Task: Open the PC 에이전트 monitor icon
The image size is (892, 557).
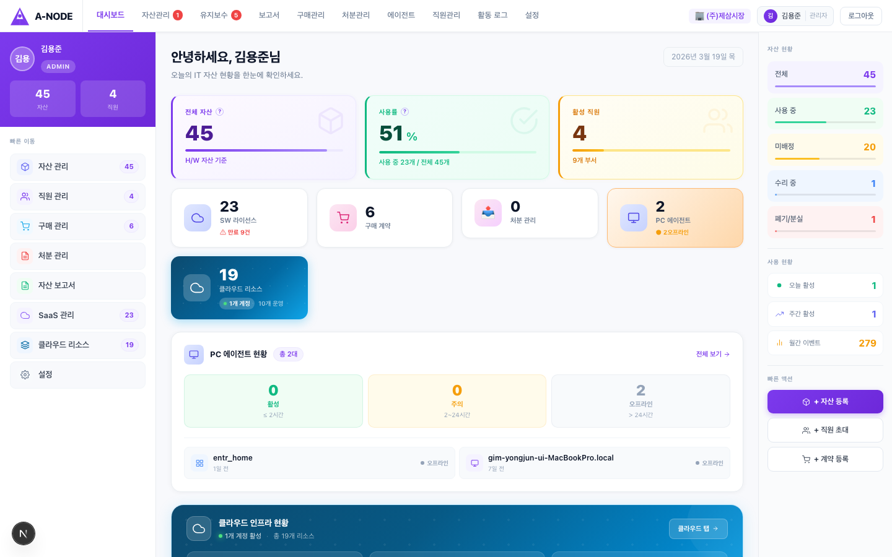Action: click(x=634, y=218)
